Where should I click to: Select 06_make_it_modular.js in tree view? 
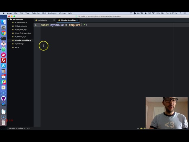[x=23, y=40]
